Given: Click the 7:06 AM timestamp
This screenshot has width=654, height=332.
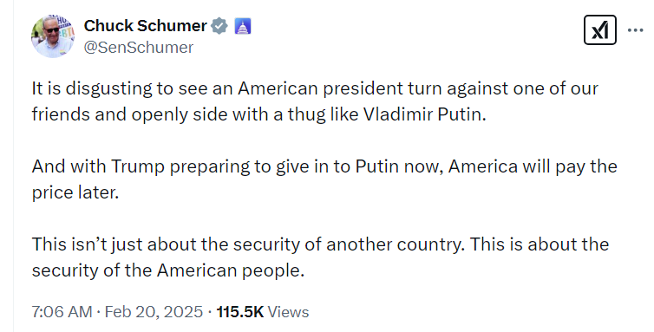Looking at the screenshot, I should [62, 312].
